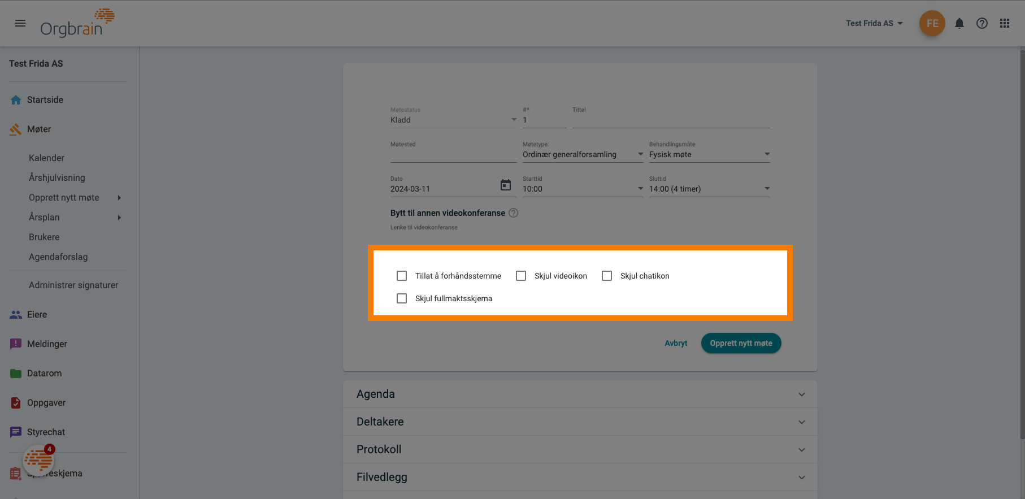Click into the Tittel field
The image size is (1025, 499).
click(x=671, y=120)
